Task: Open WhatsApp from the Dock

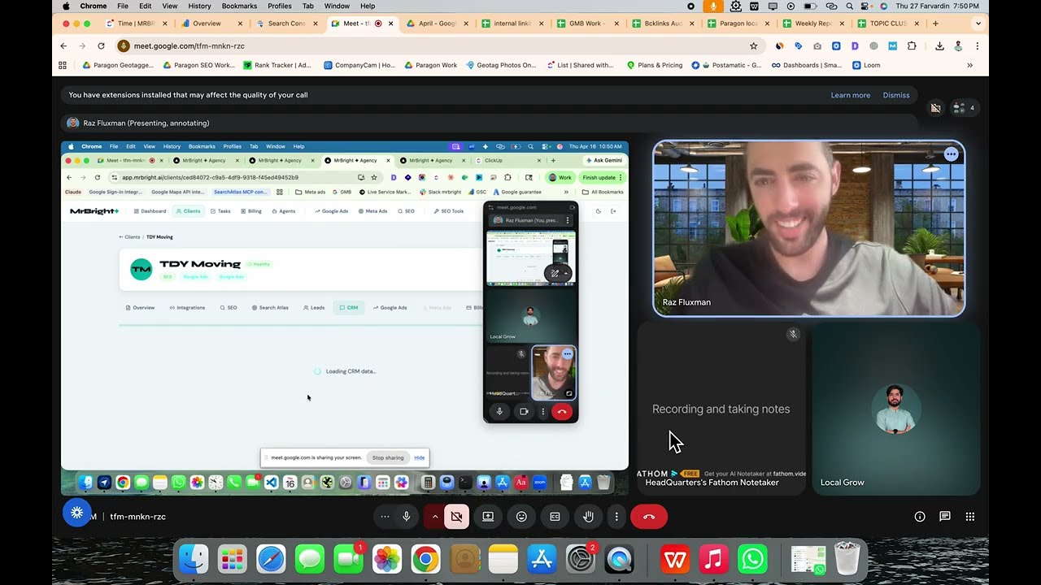Action: (x=752, y=559)
